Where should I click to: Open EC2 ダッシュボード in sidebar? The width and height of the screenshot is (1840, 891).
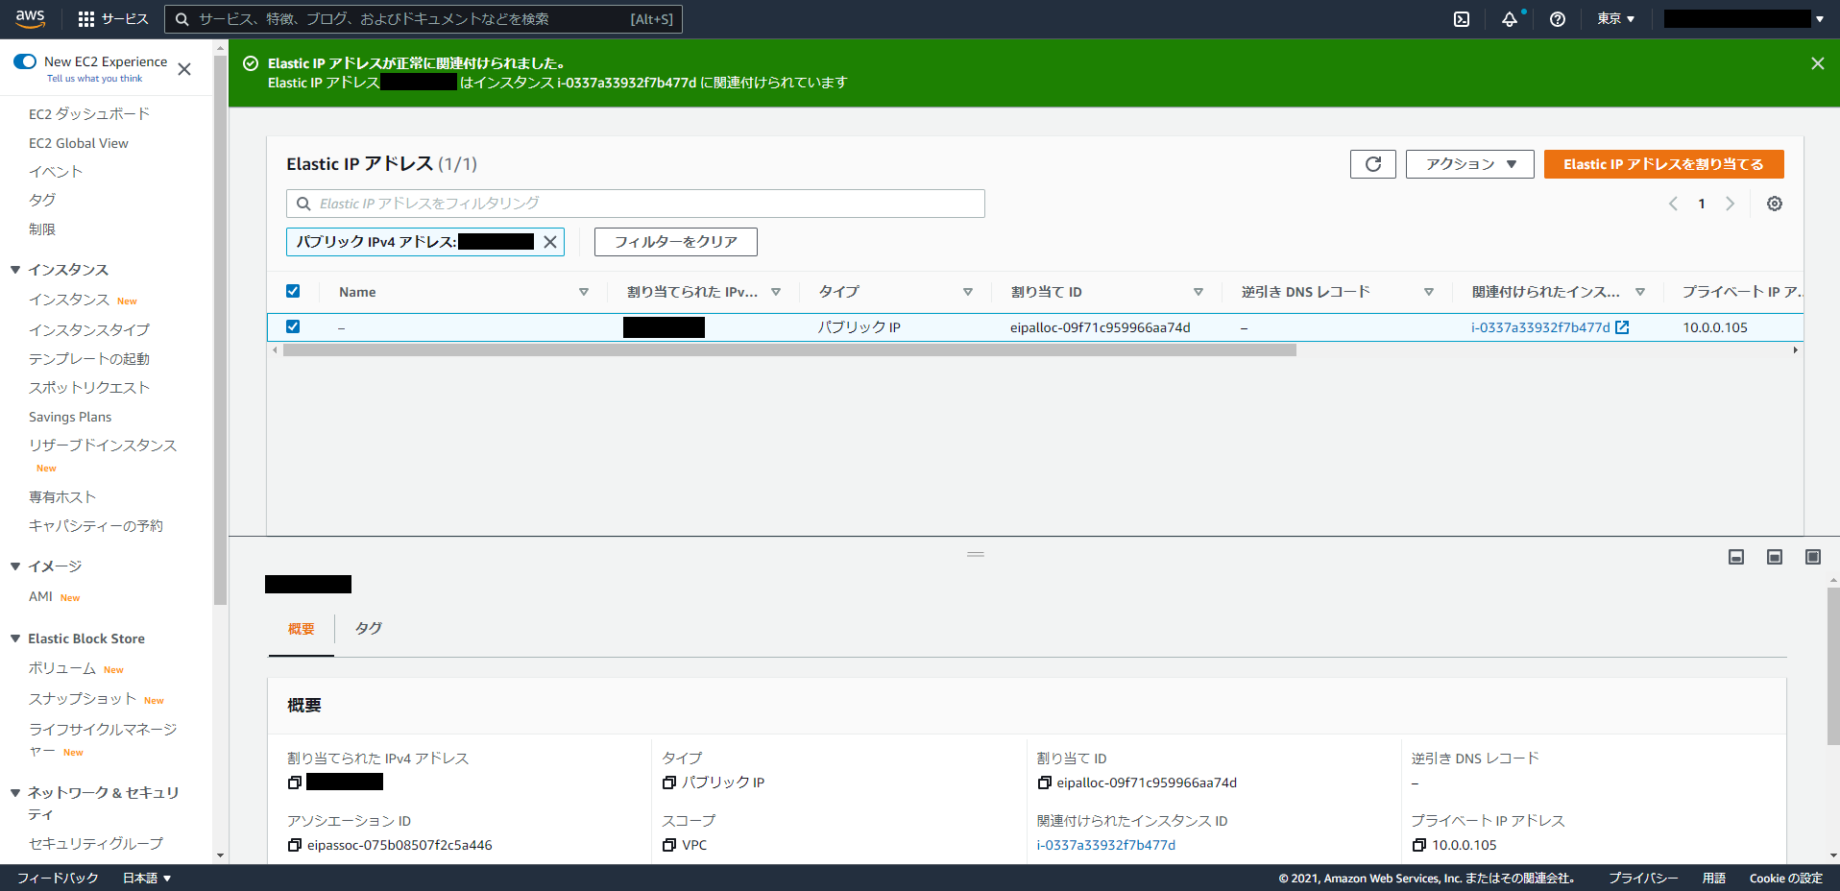[89, 113]
